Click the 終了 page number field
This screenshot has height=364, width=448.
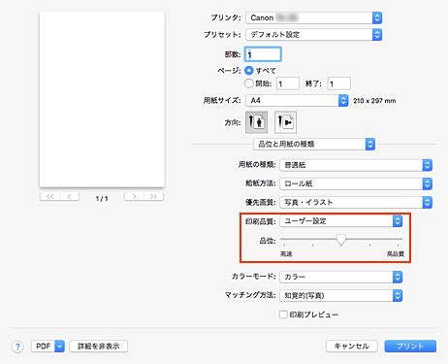(x=338, y=83)
